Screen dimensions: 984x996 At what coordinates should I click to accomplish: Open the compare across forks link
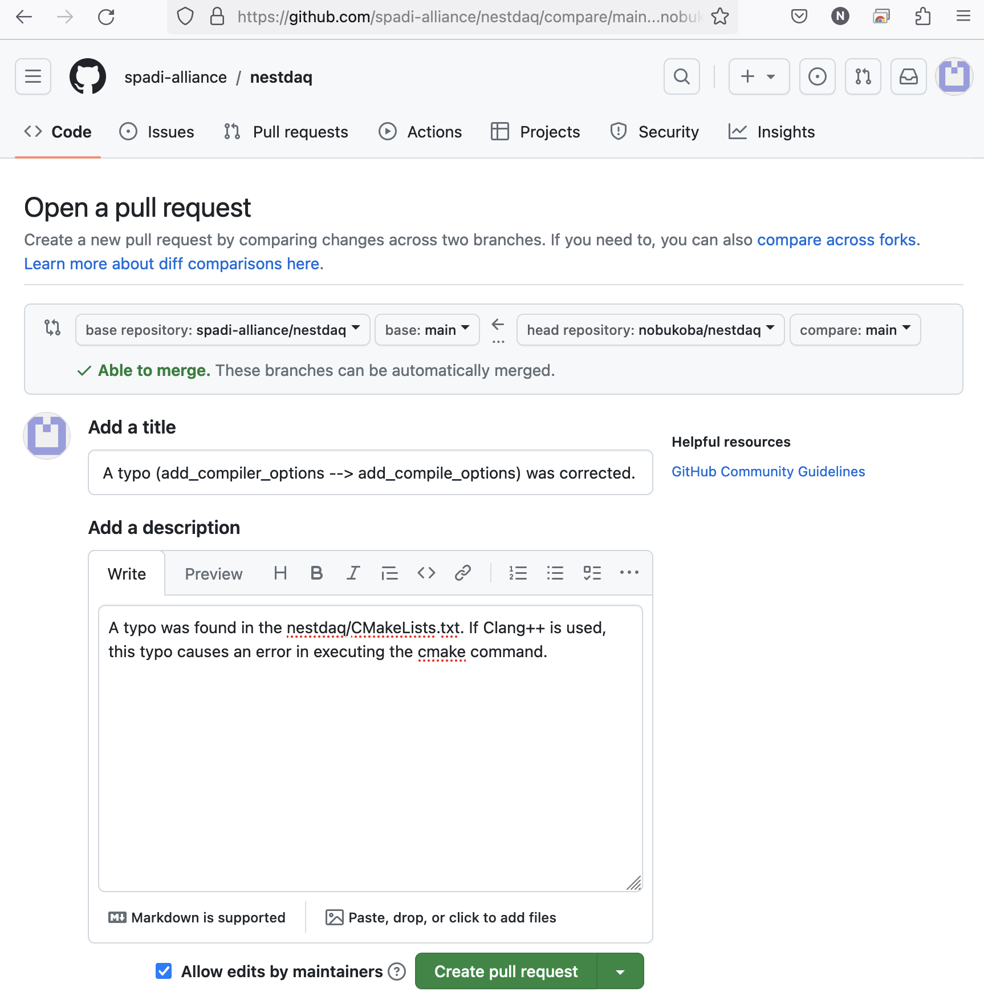[836, 240]
